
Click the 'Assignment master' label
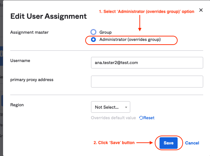[x=29, y=33]
